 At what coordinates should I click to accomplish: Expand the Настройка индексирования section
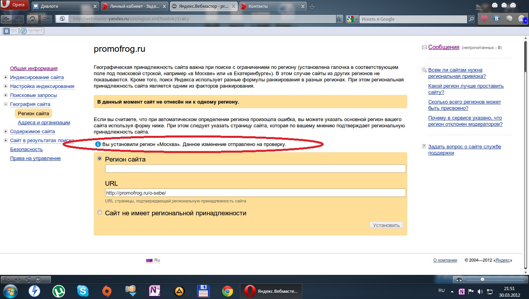click(x=6, y=86)
